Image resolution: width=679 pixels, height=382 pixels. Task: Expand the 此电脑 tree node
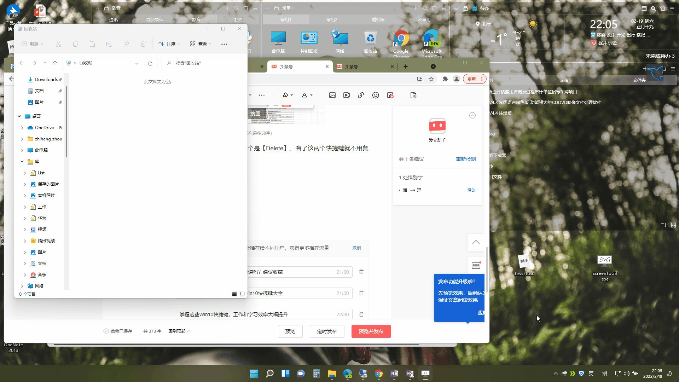22,150
